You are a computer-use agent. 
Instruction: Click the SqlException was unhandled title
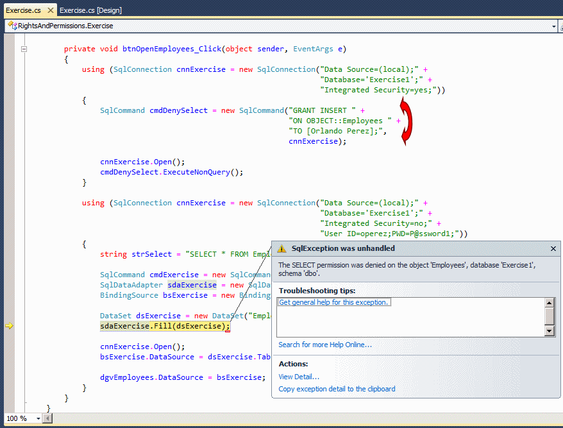(x=343, y=248)
